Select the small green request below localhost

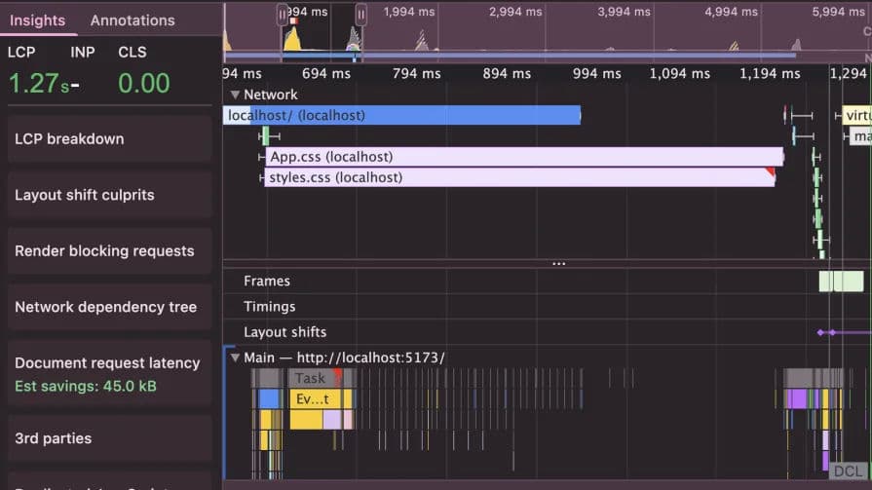(266, 136)
